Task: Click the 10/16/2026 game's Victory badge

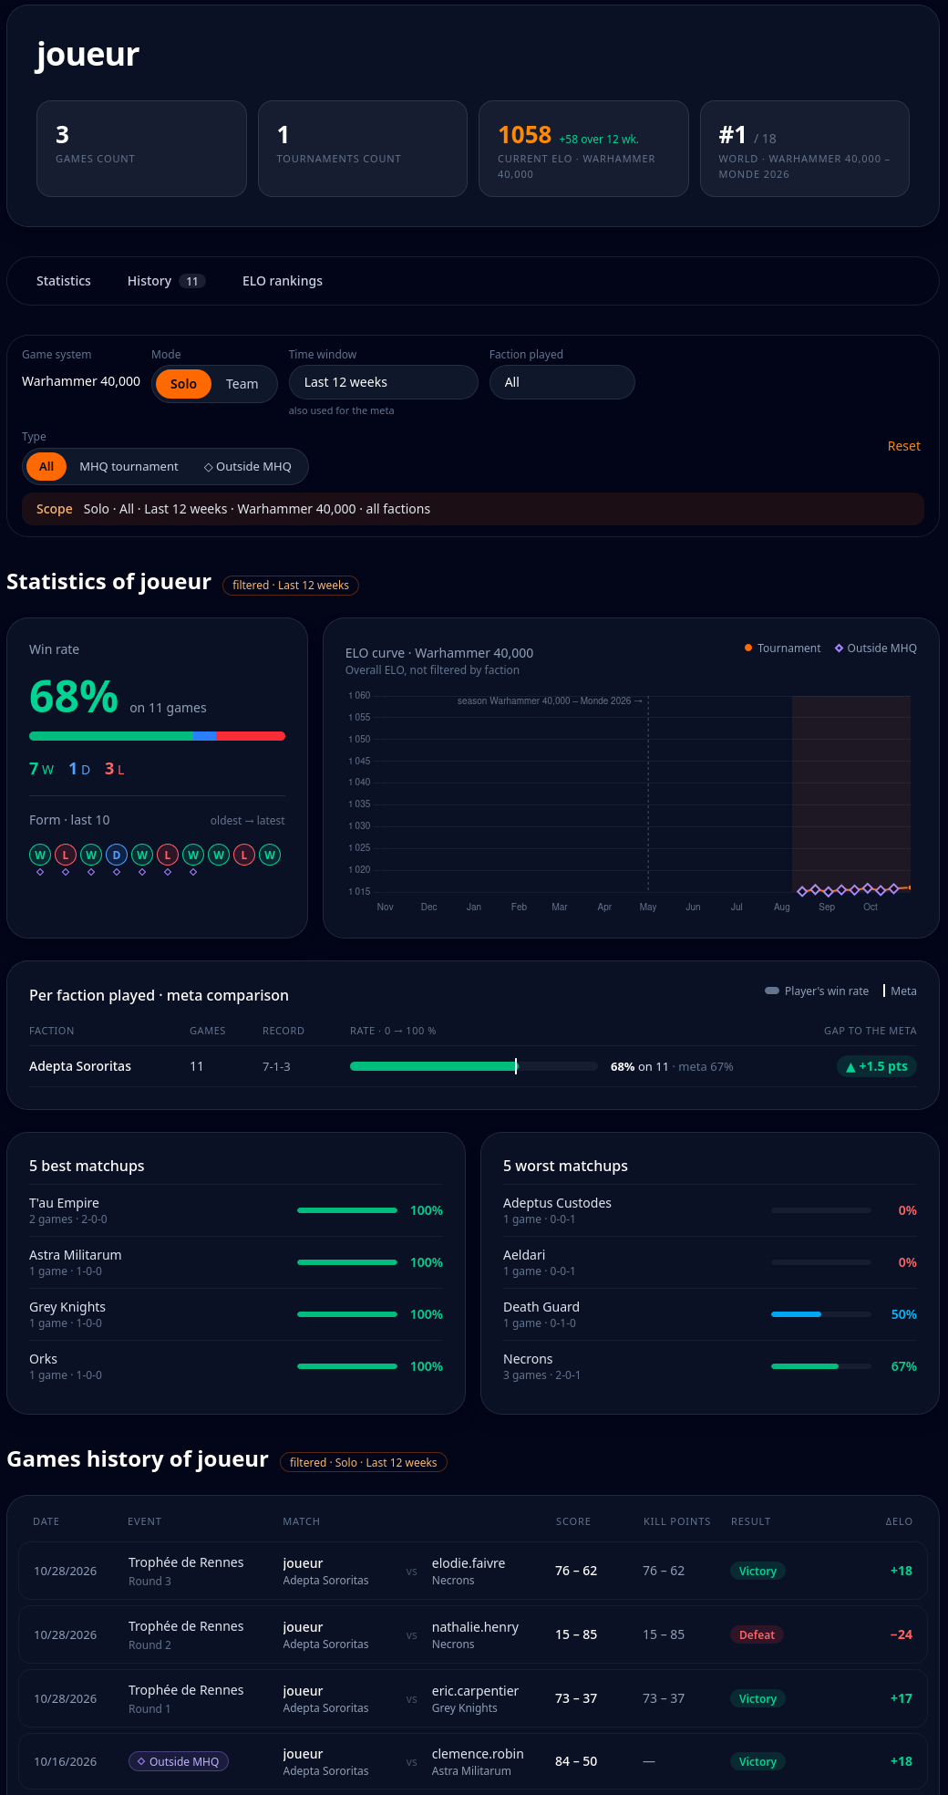Action: (x=757, y=1761)
